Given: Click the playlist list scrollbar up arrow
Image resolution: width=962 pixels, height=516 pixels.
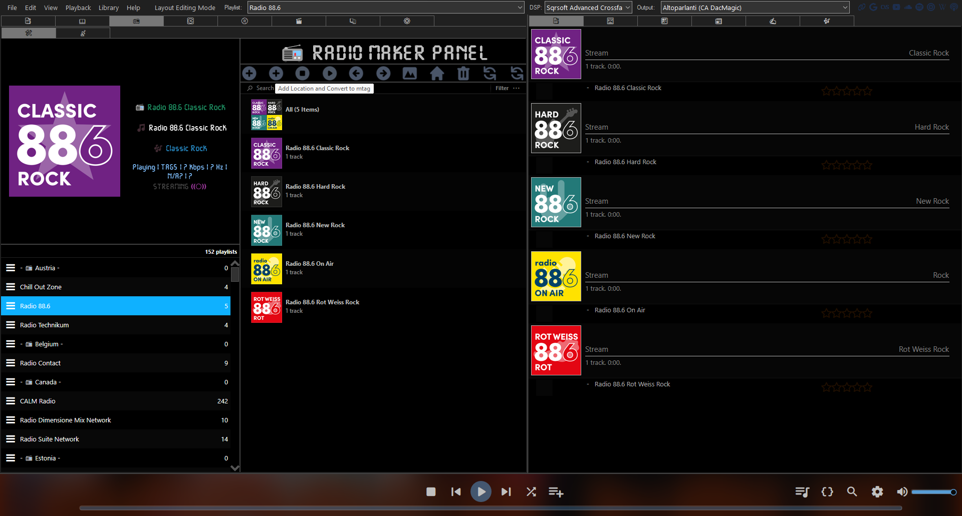Looking at the screenshot, I should [x=234, y=263].
